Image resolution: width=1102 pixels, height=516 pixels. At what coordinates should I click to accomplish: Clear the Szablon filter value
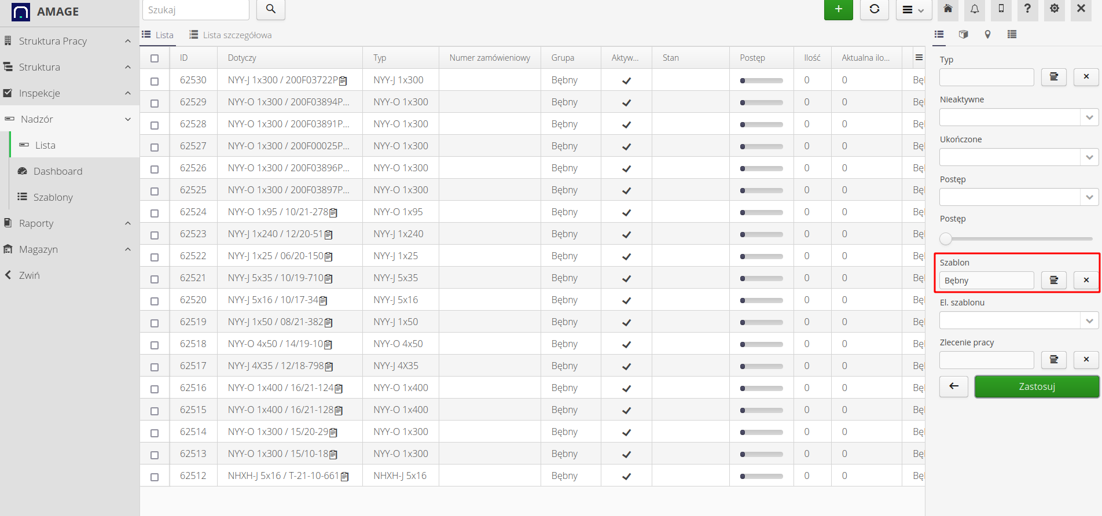click(1086, 281)
